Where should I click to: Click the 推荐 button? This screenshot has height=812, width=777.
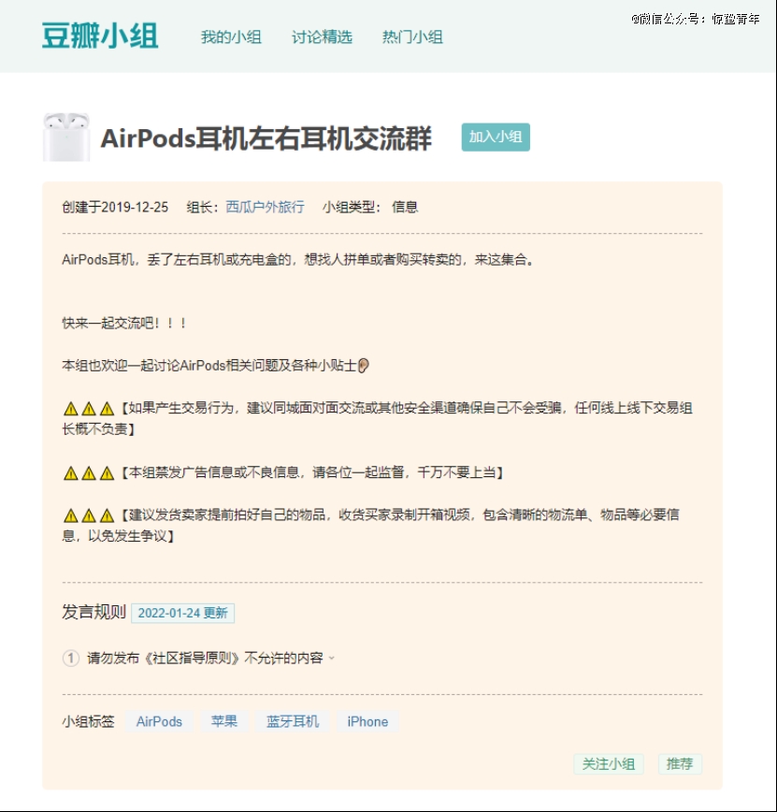(680, 764)
